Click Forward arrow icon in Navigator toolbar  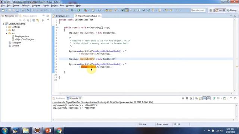(24, 20)
